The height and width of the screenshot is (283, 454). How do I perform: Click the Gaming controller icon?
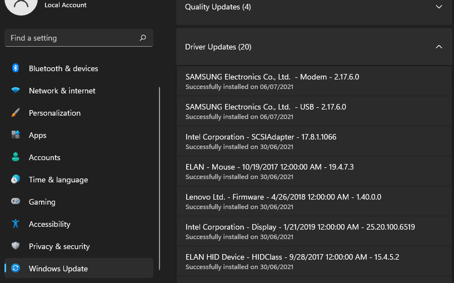16,202
